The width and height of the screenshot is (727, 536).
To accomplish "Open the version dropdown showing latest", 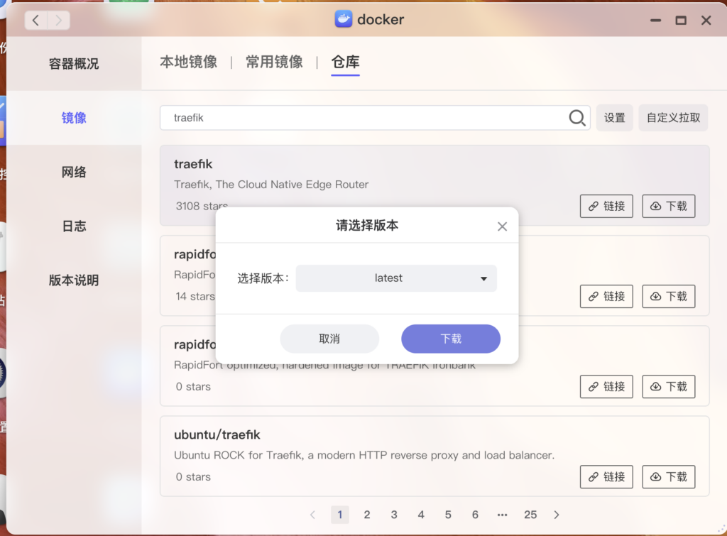I will (396, 278).
